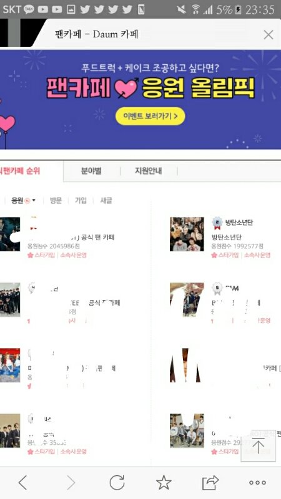Click the 이벤트 보러가기 button
The width and height of the screenshot is (281, 499).
point(150,116)
